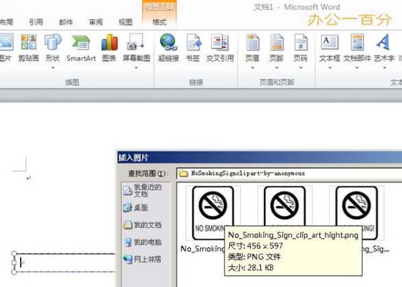Open 查找范围 folder combo box
This screenshot has width=402, height=287.
pyautogui.click(x=288, y=173)
